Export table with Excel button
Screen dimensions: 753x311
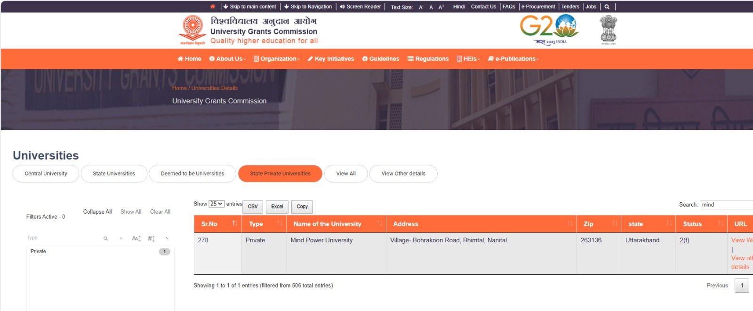277,207
